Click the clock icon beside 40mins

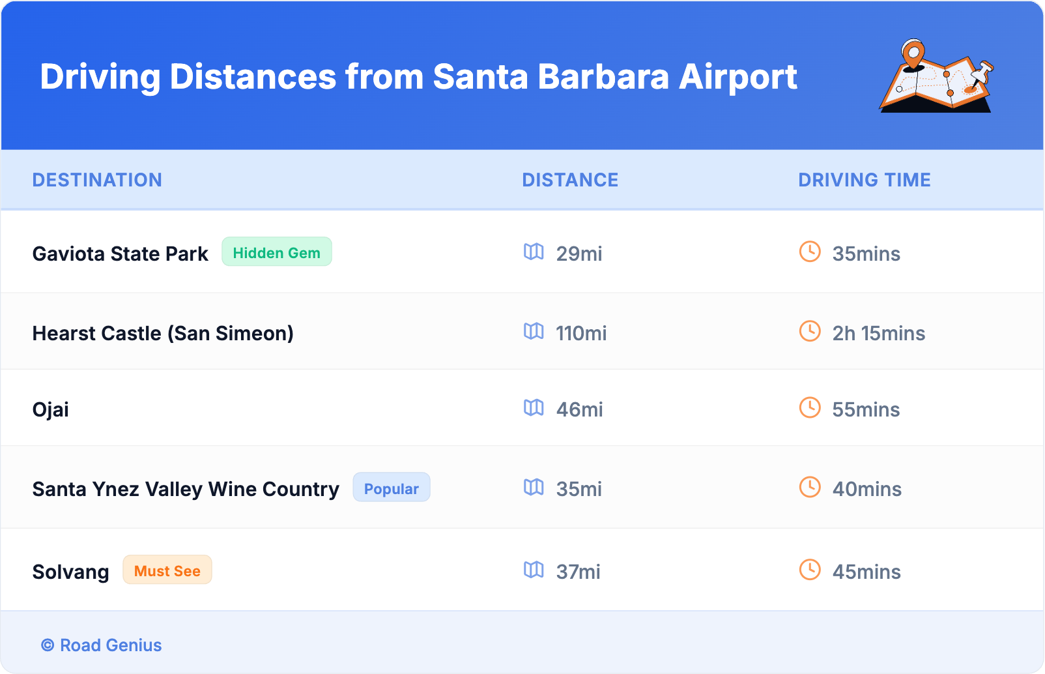(810, 488)
